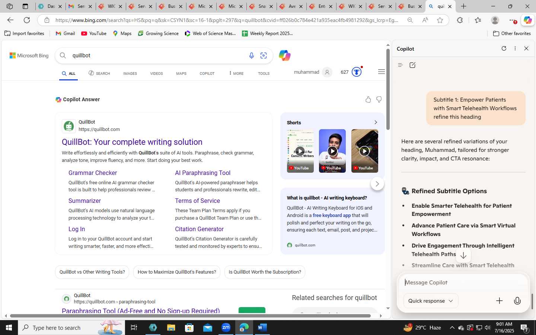Image resolution: width=536 pixels, height=335 pixels.
Task: Open Other favorites folder
Action: point(512,33)
